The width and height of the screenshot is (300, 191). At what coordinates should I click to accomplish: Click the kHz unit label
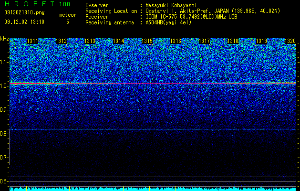pos(4,39)
